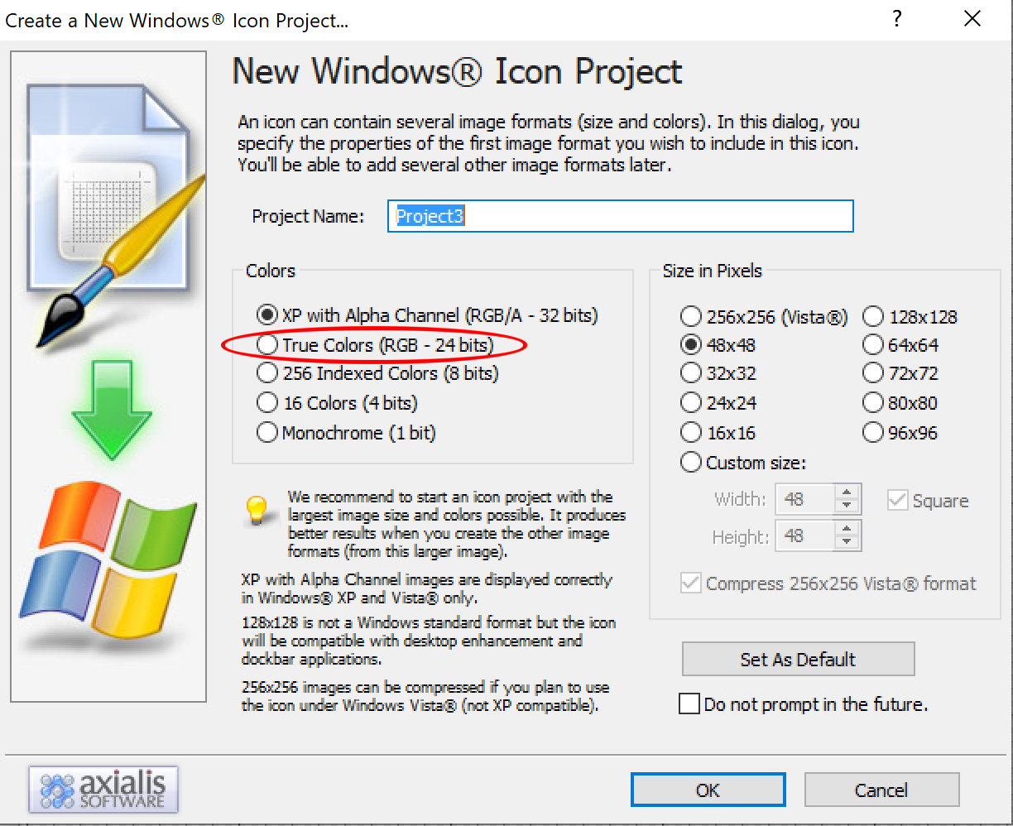Choose Monochrome (1 bit) color mode
This screenshot has width=1013, height=826.
click(267, 433)
